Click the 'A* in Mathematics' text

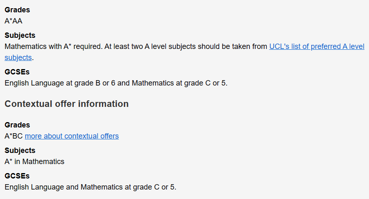[x=34, y=162]
